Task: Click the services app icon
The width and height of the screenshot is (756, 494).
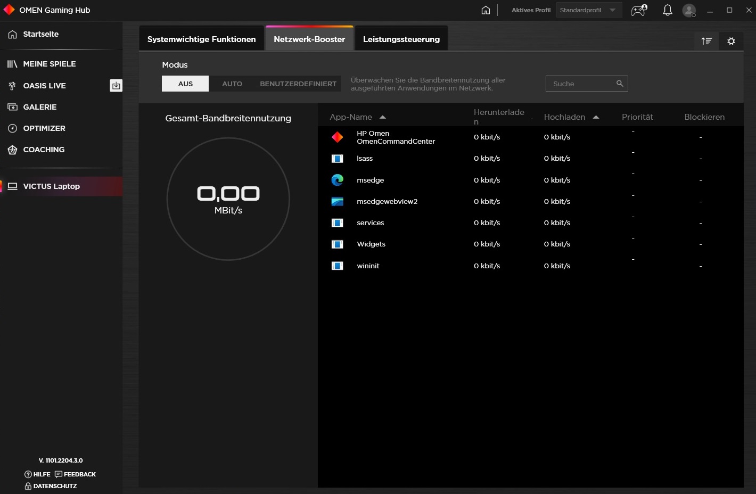Action: coord(338,223)
